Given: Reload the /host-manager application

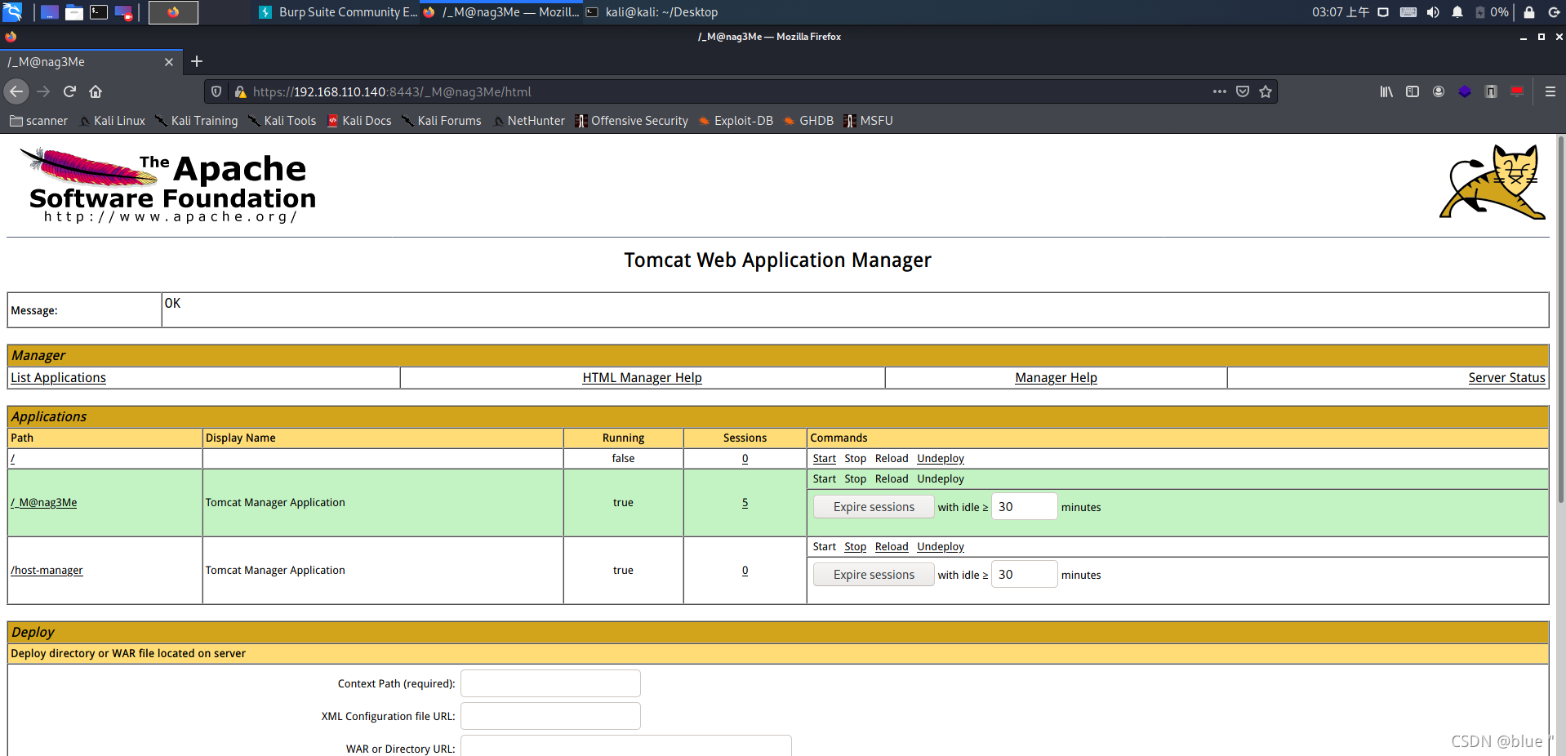Looking at the screenshot, I should point(891,547).
